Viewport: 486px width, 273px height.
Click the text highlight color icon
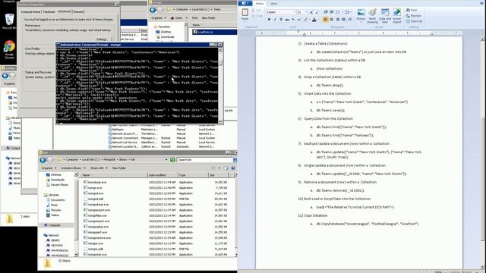(305, 20)
